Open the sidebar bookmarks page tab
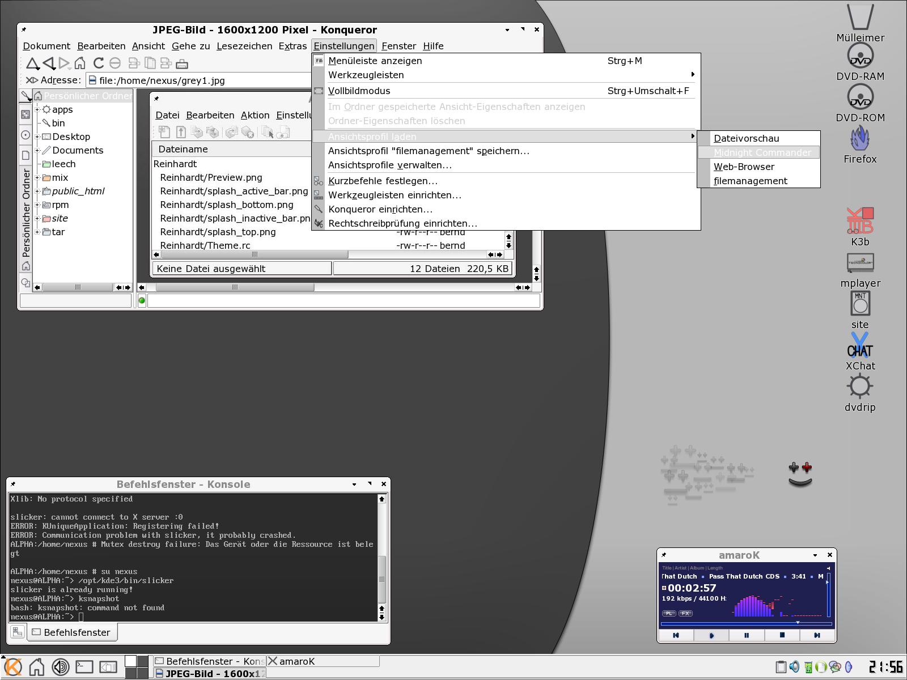 pyautogui.click(x=26, y=155)
